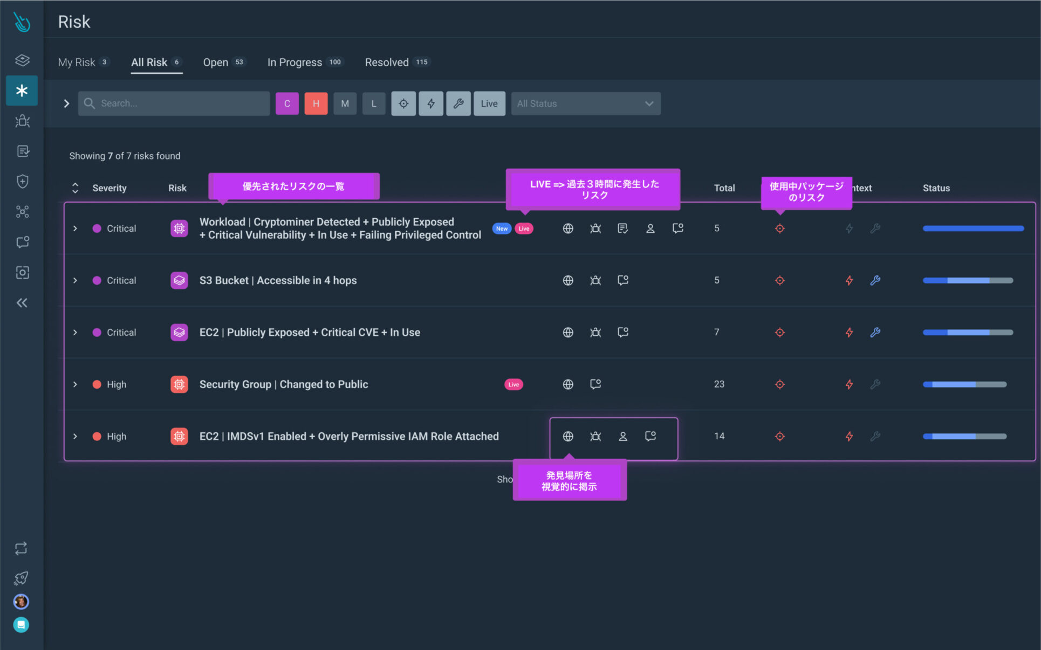The height and width of the screenshot is (650, 1041).
Task: Expand the Security Group Changed to Public row
Action: 75,384
